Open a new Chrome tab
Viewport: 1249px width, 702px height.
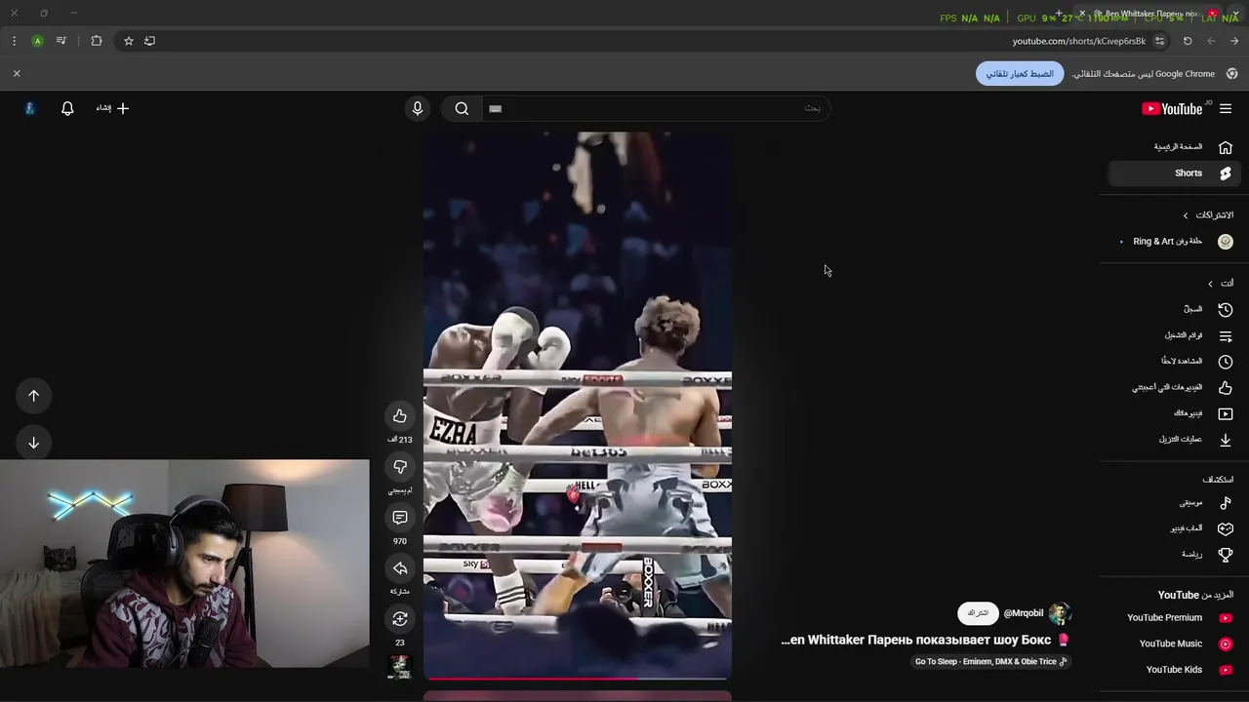pos(1059,15)
